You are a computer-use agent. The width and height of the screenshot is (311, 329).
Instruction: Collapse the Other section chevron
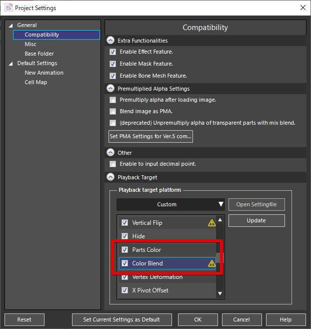coord(110,153)
